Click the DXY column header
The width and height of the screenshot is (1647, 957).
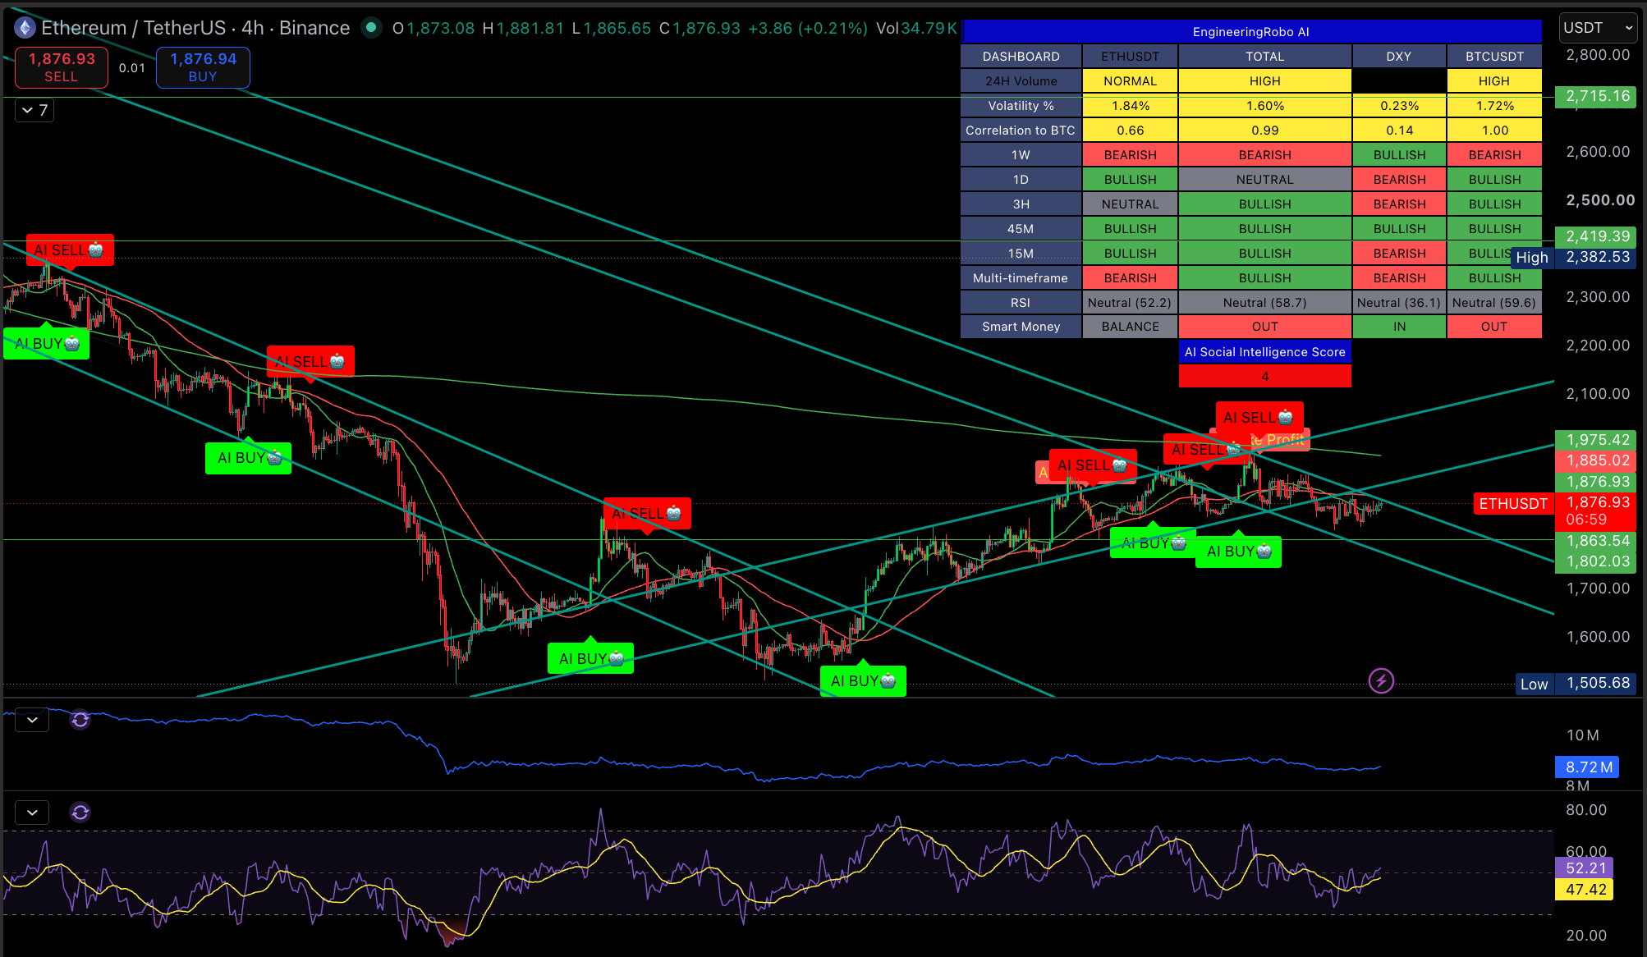tap(1399, 57)
